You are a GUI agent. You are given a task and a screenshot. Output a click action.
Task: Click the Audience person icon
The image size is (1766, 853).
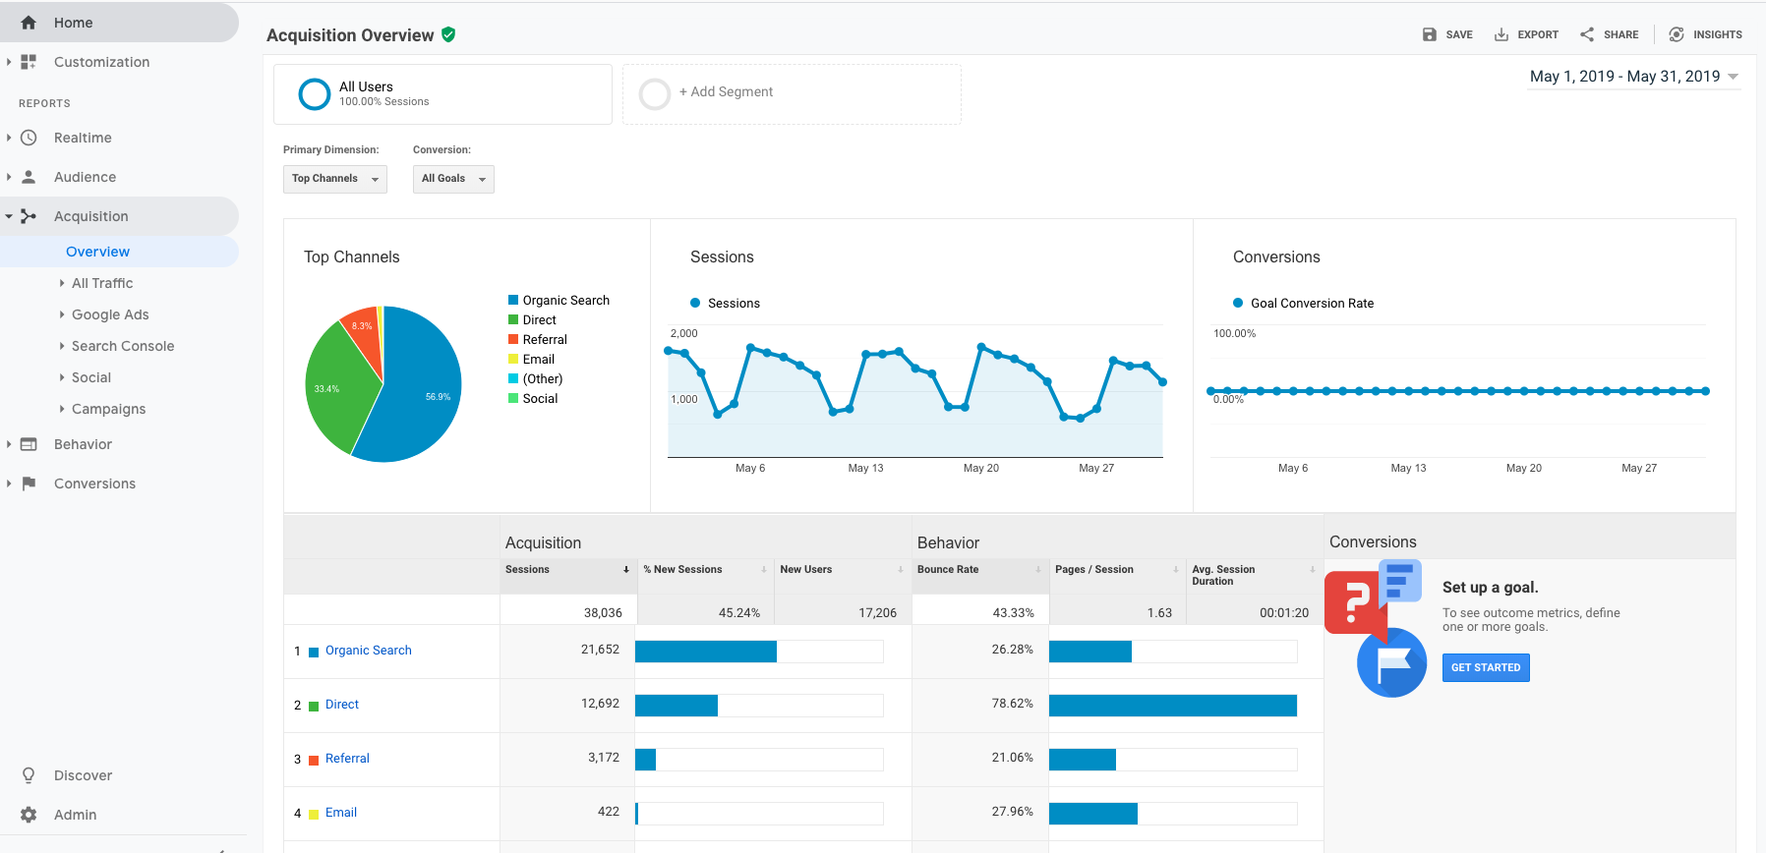point(29,177)
